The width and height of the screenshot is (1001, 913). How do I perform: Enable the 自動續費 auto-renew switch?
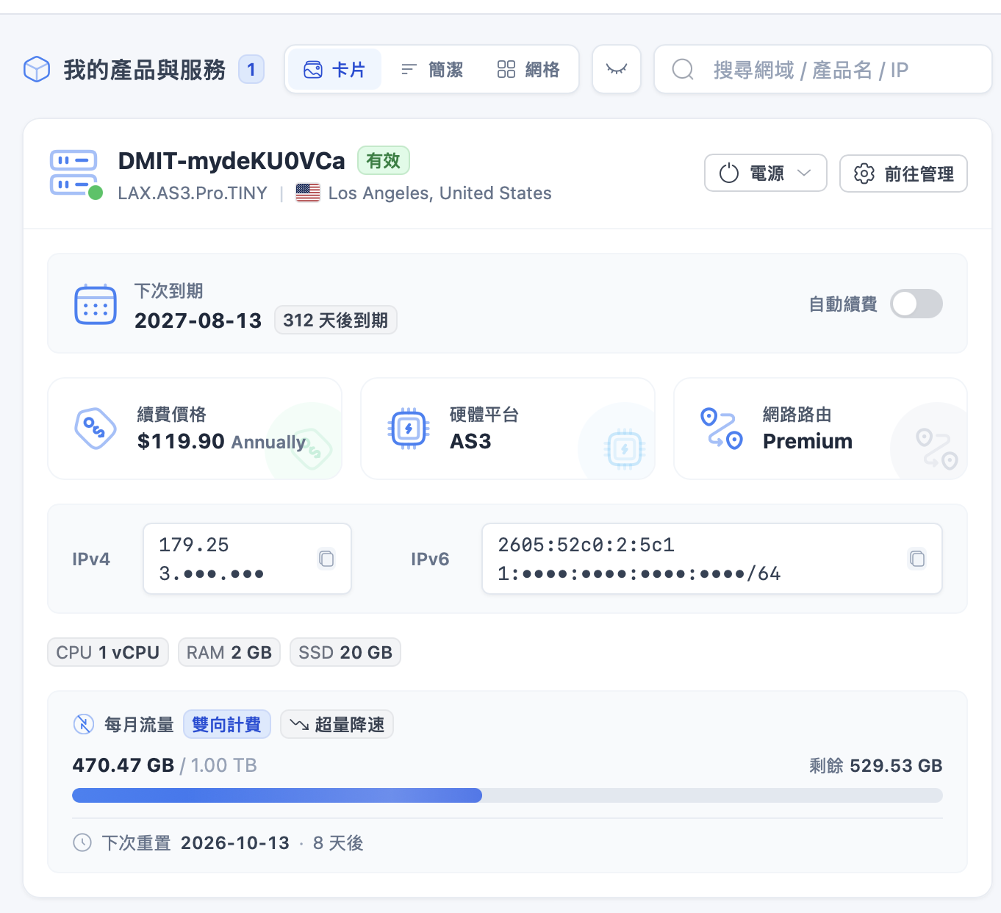916,304
